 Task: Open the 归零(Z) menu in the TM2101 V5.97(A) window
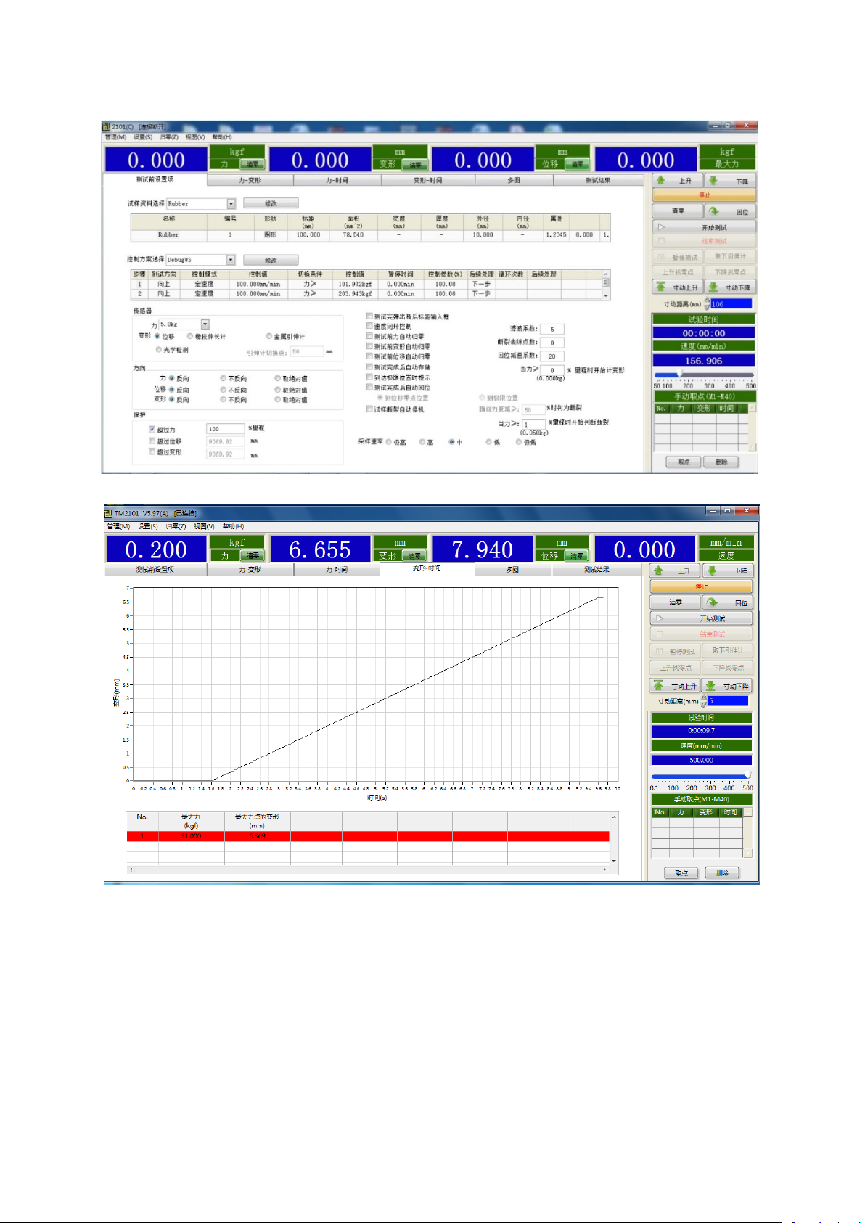[x=176, y=526]
